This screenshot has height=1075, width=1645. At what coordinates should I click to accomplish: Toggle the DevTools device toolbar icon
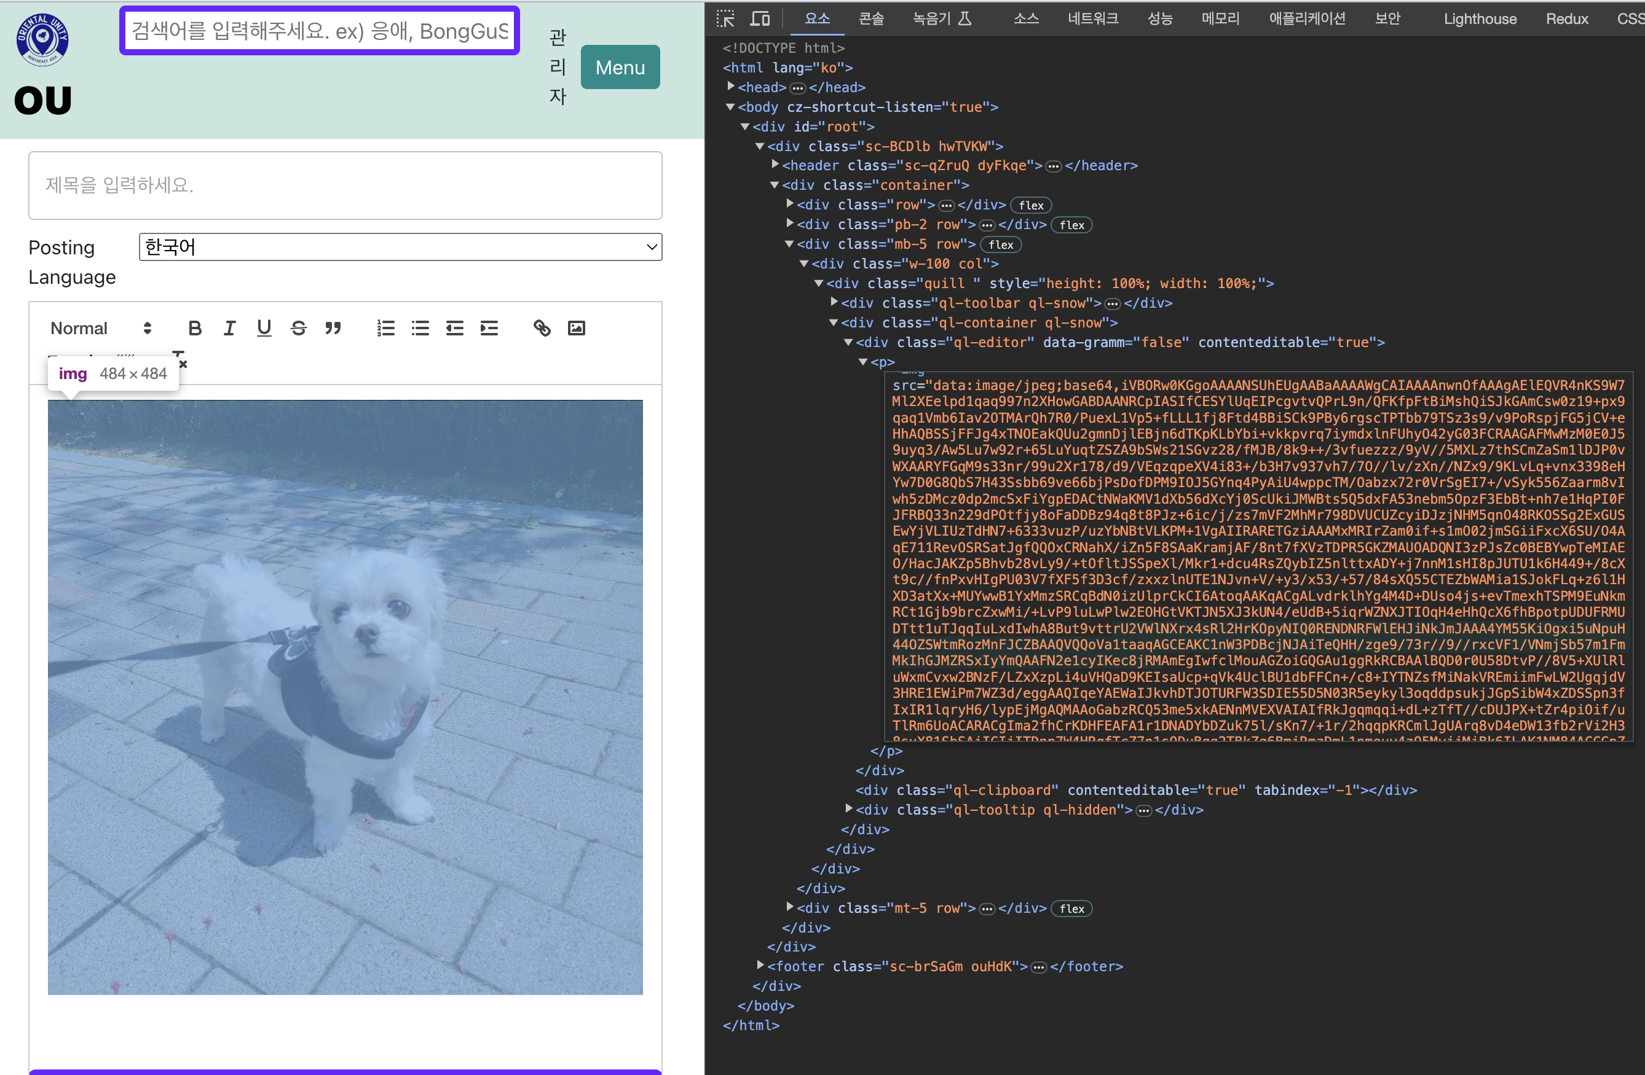tap(760, 18)
